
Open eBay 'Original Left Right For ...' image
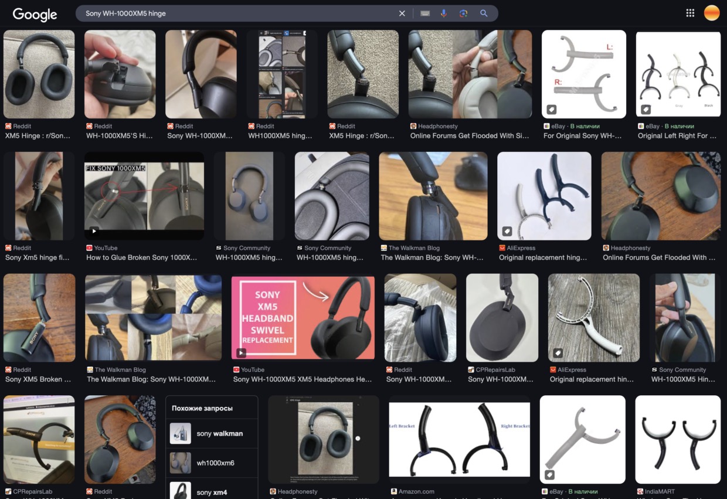678,74
